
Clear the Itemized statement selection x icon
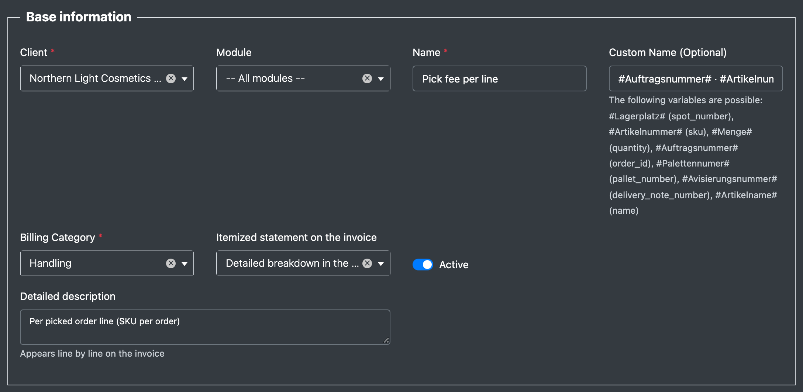click(367, 263)
